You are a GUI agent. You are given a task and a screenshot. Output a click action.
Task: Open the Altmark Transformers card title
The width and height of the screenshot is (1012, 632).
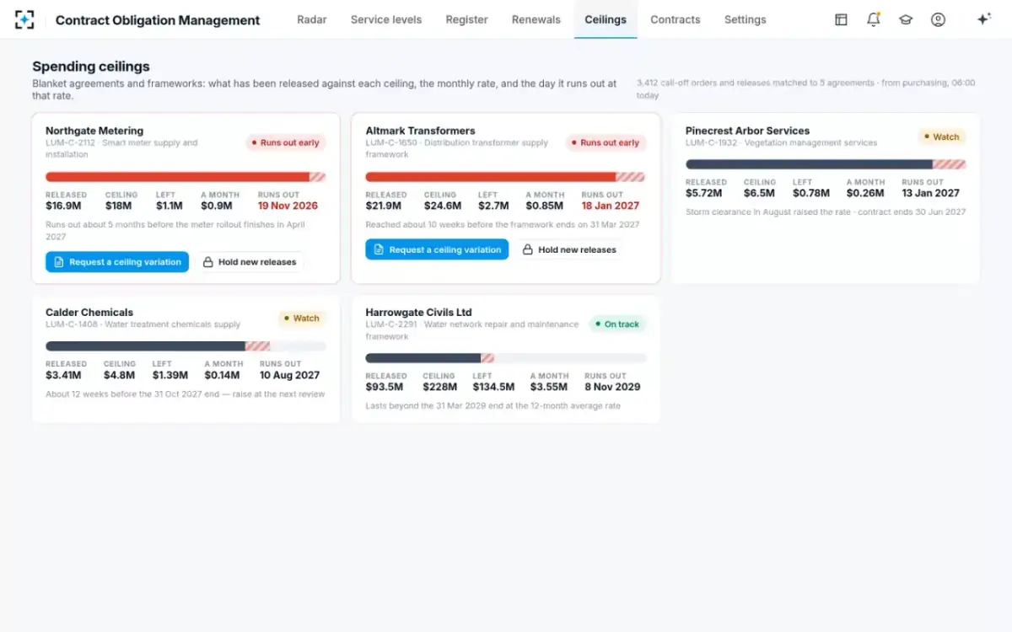(420, 131)
